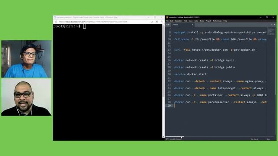The height and width of the screenshot is (156, 278).
Task: Click the Edge browser icon in title bar
Action: [x=55, y=17]
